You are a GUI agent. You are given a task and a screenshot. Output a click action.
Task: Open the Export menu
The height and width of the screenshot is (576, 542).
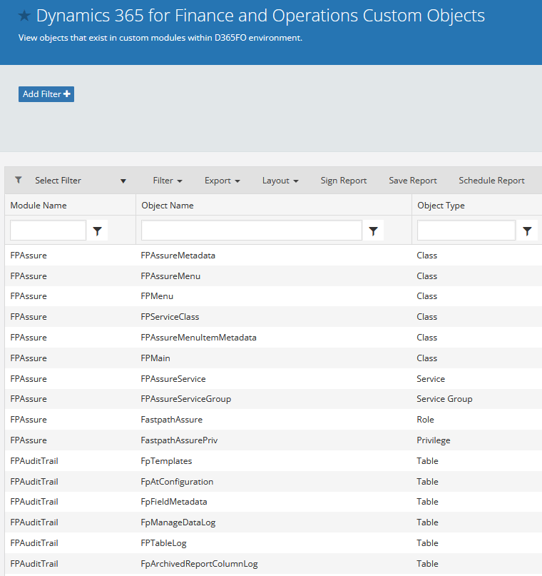click(x=222, y=181)
